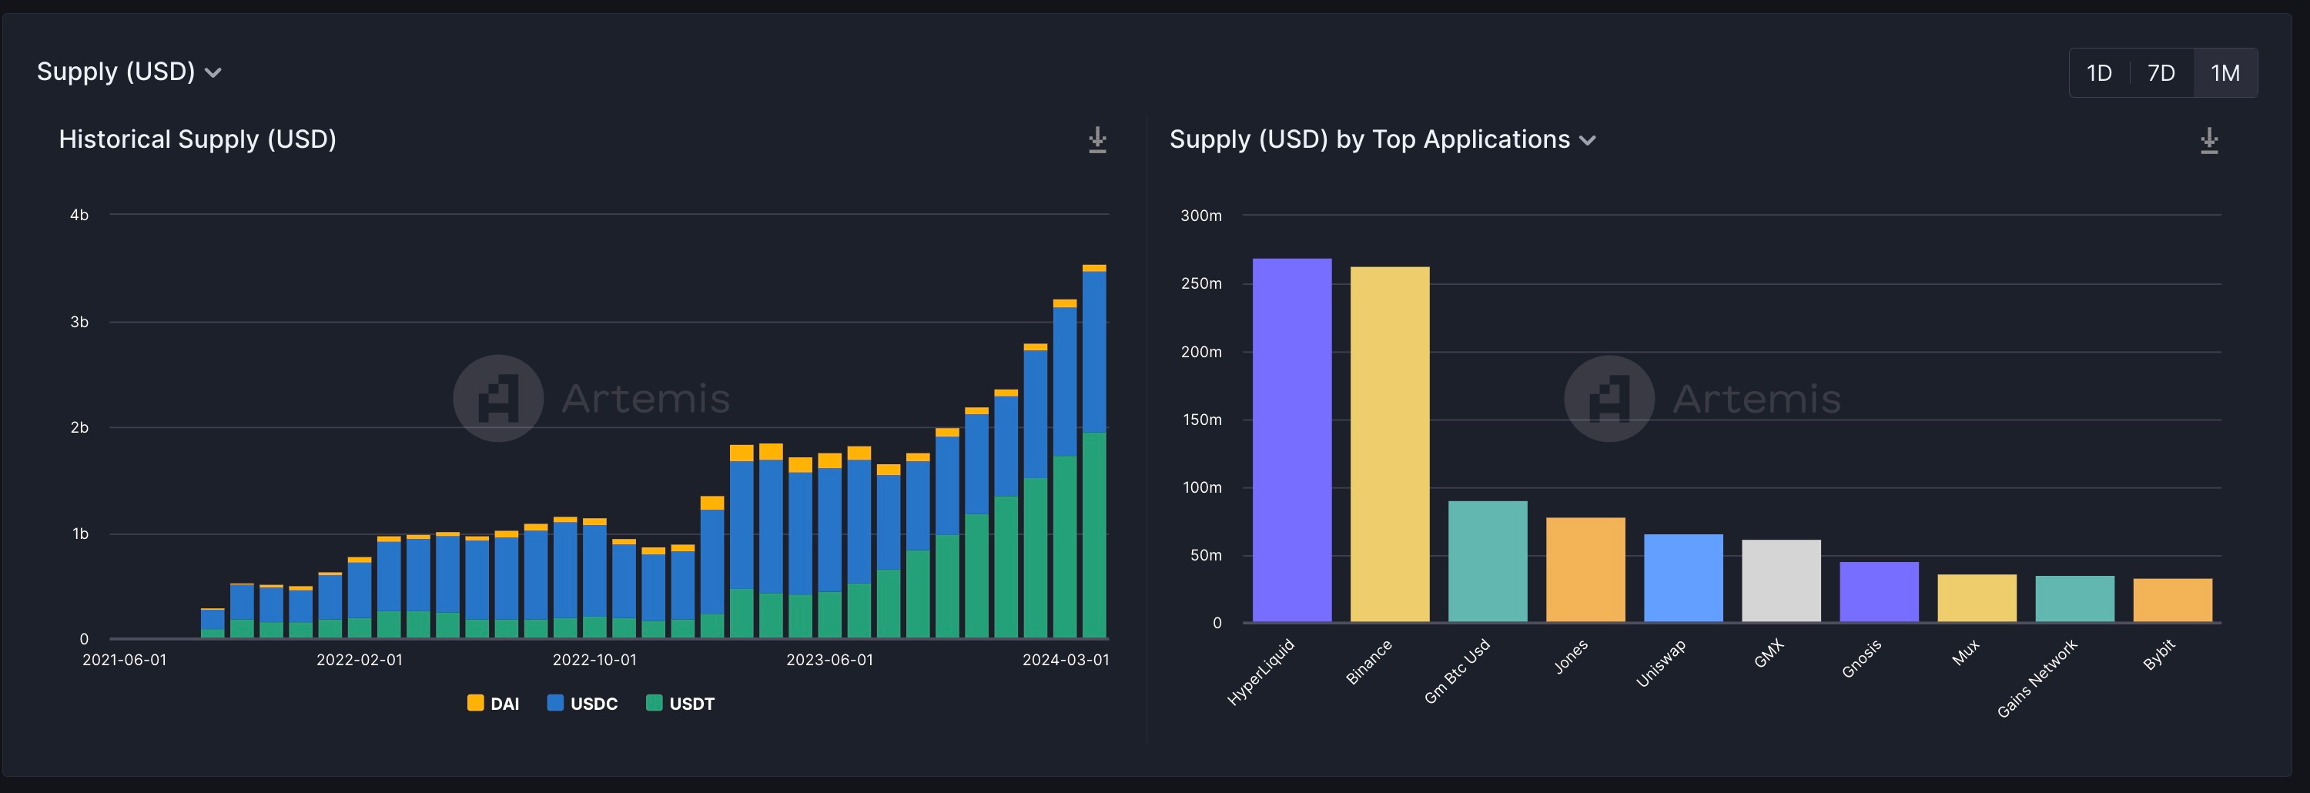Download the Top Applications chart data
The image size is (2310, 793).
pos(2208,140)
